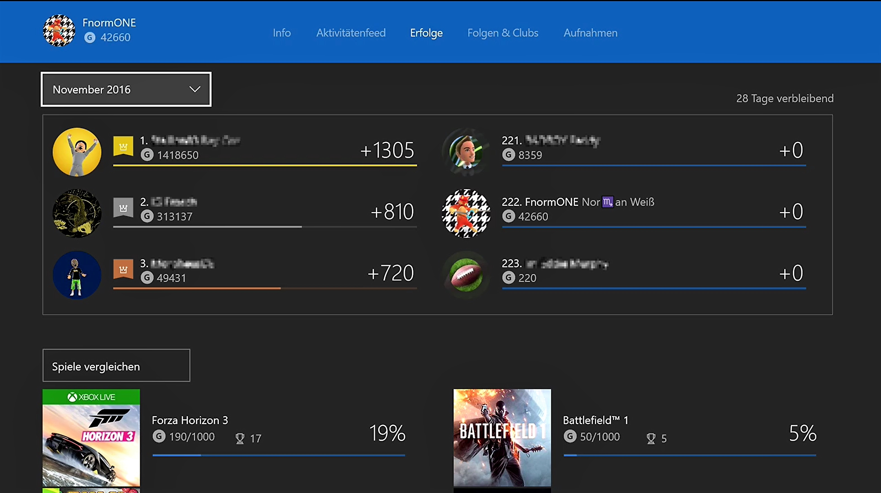Select the Erfolge tab
The width and height of the screenshot is (881, 493).
(x=426, y=33)
